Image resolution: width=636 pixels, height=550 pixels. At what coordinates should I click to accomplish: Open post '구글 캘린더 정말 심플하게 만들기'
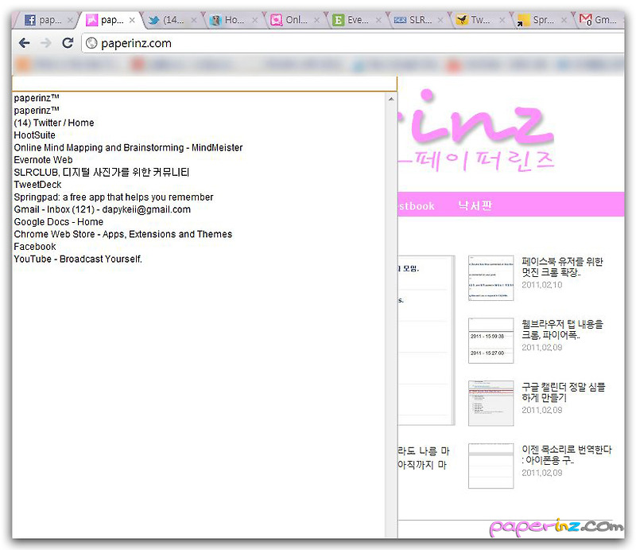pos(564,392)
